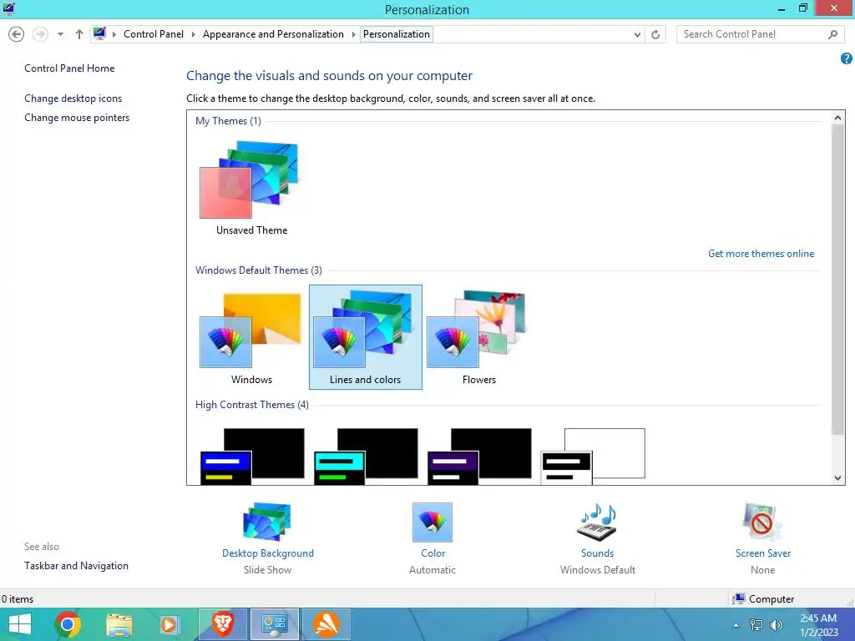Show hidden system tray icons
Image resolution: width=855 pixels, height=641 pixels.
736,625
